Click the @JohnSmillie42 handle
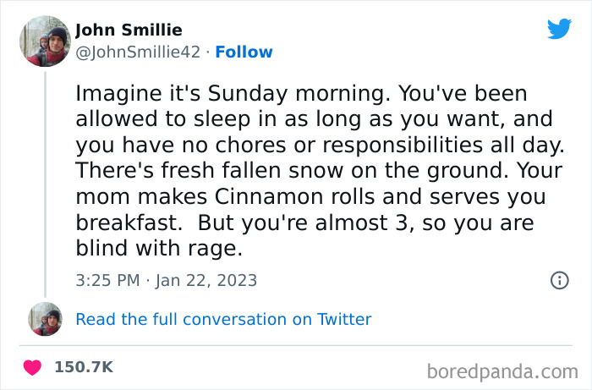 (x=139, y=52)
